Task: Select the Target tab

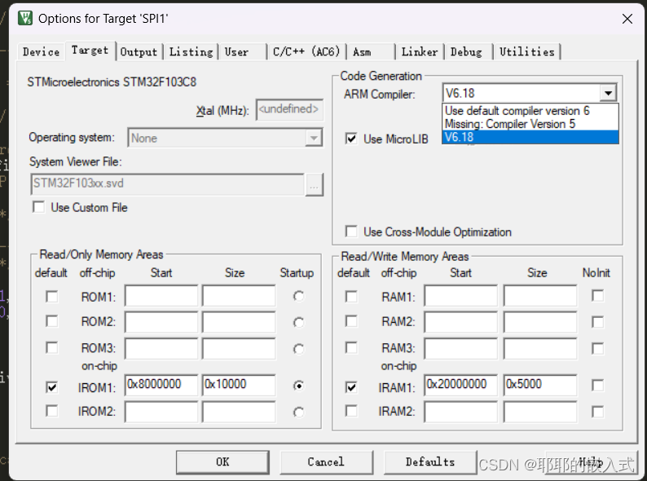Action: (90, 51)
